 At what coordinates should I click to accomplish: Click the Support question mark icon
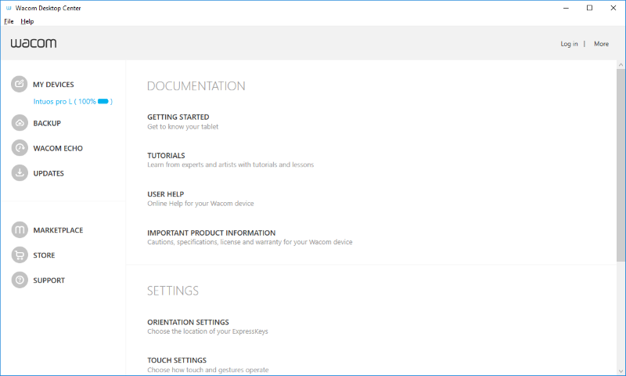(20, 280)
